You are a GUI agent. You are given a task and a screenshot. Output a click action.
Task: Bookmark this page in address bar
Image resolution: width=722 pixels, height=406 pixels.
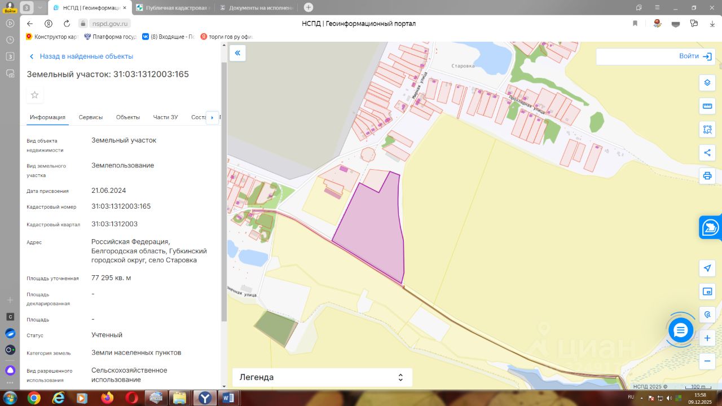coord(635,24)
